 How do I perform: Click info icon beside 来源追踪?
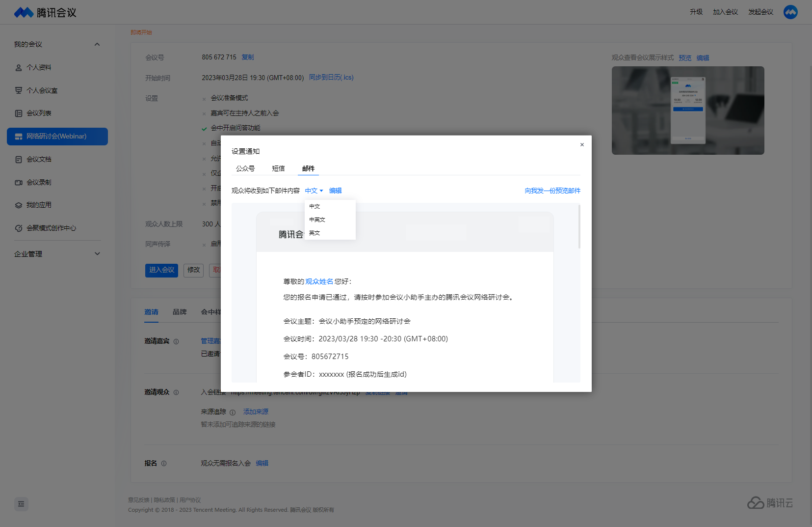(x=233, y=413)
